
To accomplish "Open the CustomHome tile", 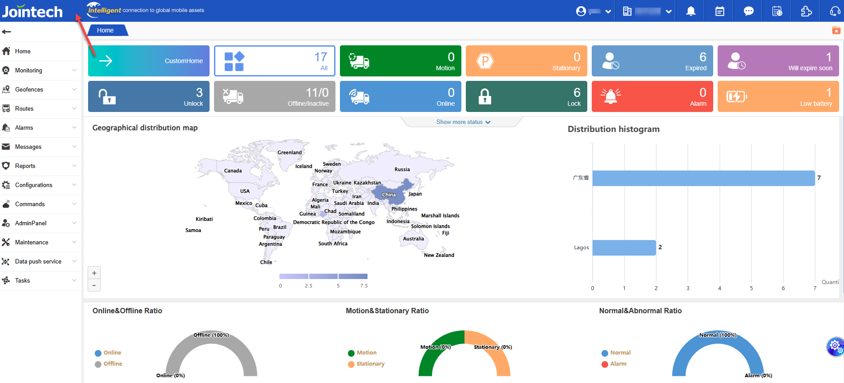I will pyautogui.click(x=149, y=61).
